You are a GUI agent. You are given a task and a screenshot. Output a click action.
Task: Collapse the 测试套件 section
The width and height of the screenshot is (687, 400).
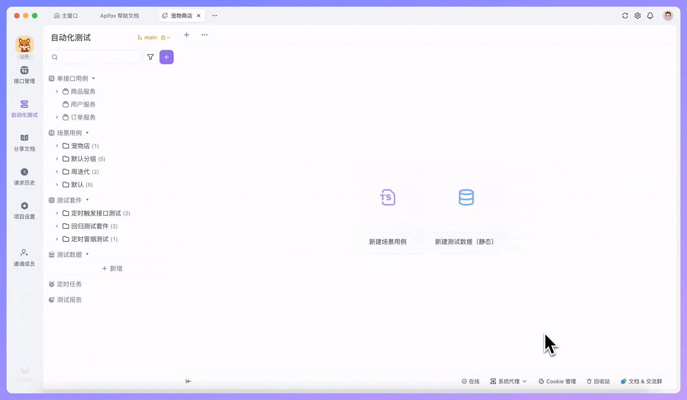tap(87, 200)
